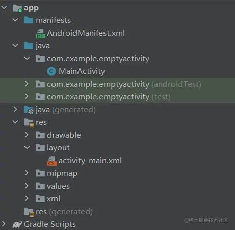Select the 'java (generated)' label

coord(66,110)
